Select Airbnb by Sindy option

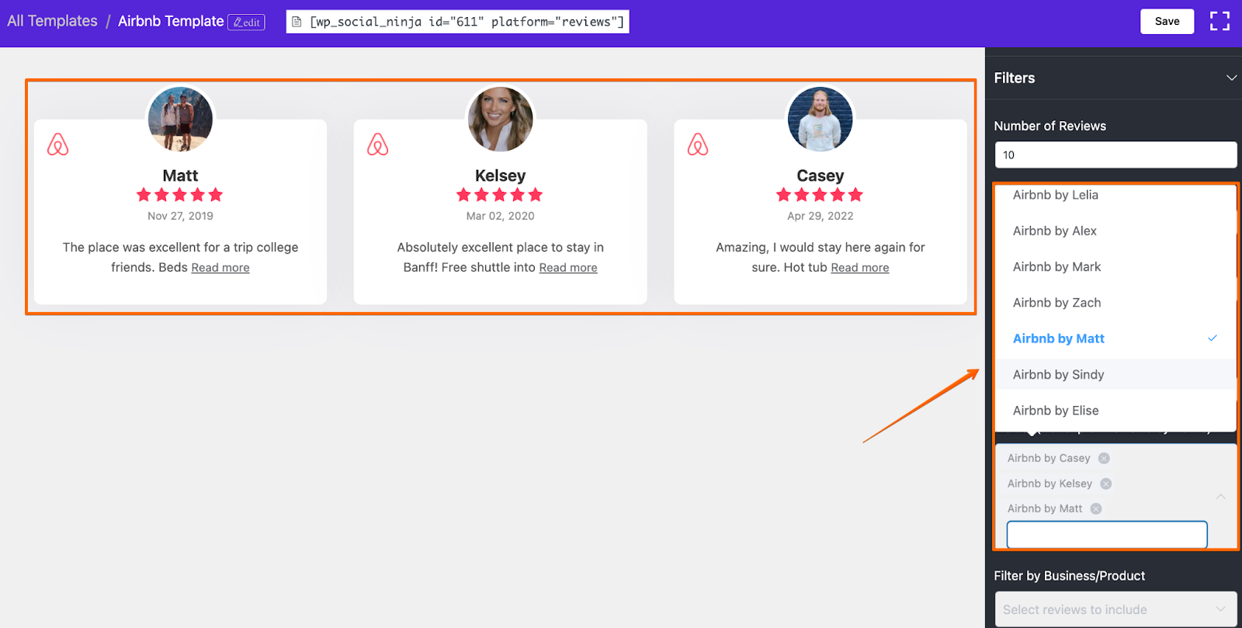[1115, 374]
